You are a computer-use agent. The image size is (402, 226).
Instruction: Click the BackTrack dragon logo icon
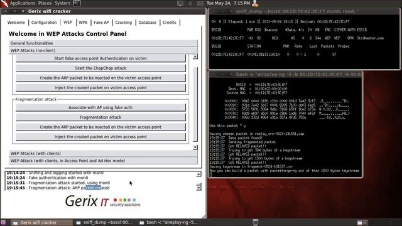click(x=4, y=3)
